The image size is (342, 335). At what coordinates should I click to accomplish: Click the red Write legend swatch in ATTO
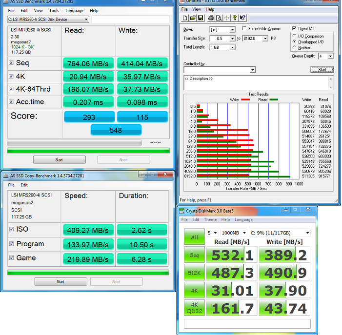pos(245,99)
